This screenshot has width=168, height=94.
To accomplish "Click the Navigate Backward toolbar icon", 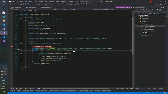I will pos(10,4).
